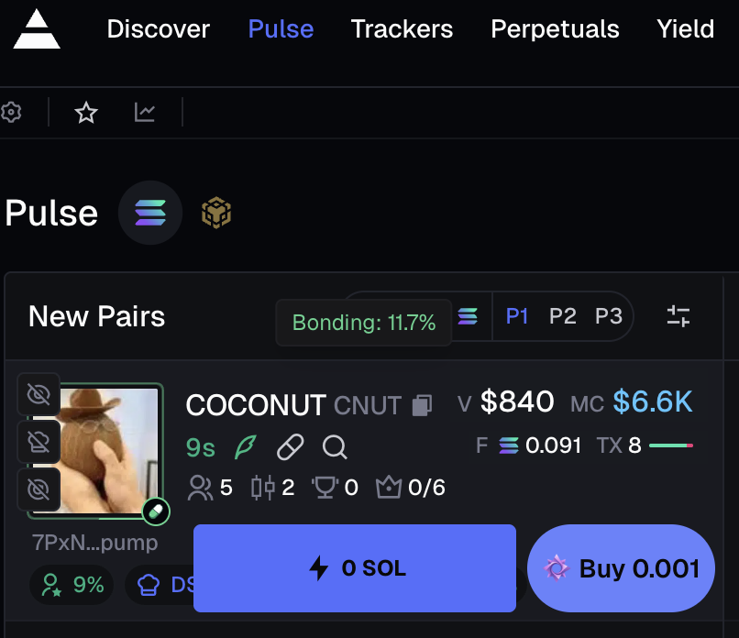Image resolution: width=739 pixels, height=638 pixels.
Task: Select the P1 preset
Action: (517, 317)
